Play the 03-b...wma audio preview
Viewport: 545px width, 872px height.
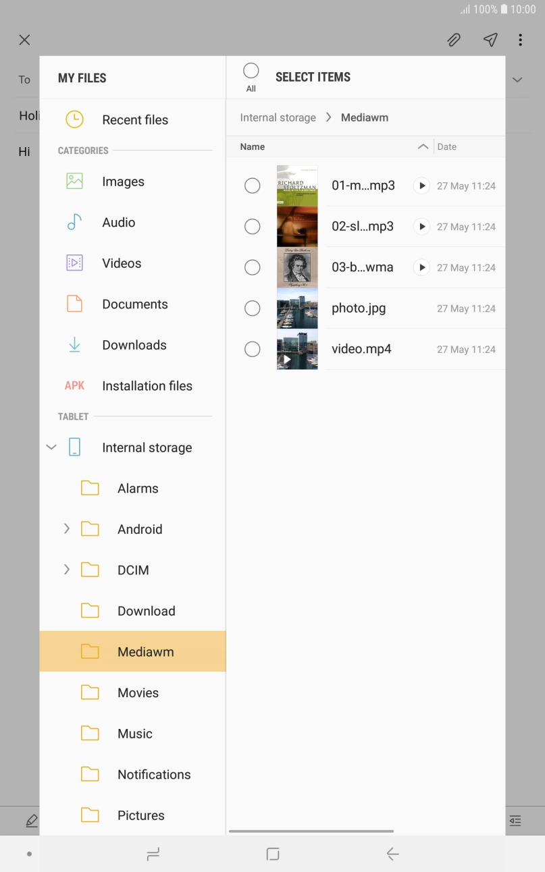421,267
